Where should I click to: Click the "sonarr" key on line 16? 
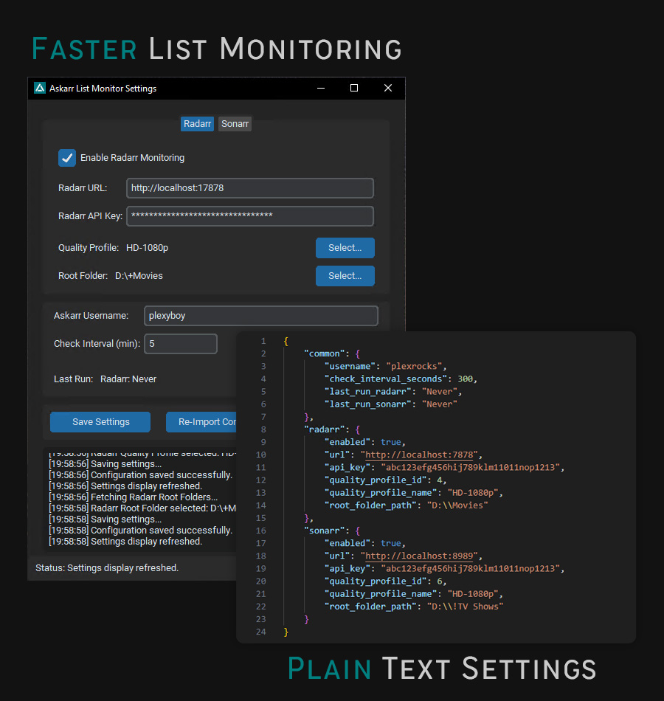pos(324,531)
